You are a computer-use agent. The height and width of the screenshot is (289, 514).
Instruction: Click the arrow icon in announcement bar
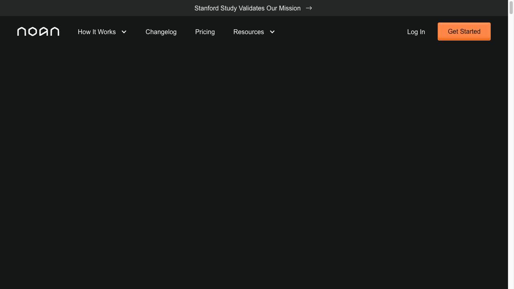[309, 8]
